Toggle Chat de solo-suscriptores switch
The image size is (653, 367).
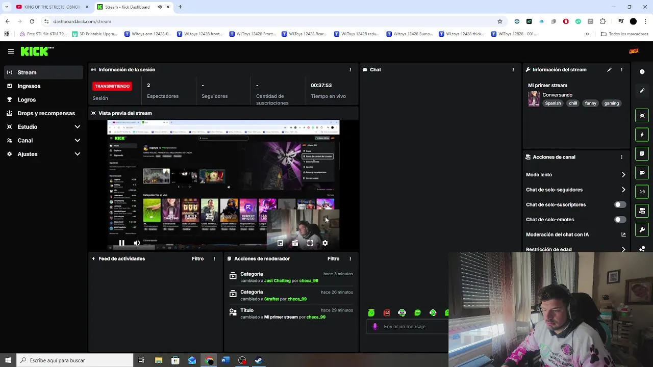coord(620,205)
